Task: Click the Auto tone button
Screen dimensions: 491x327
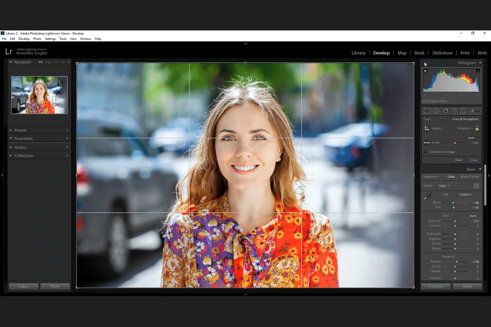Action: pos(473,215)
